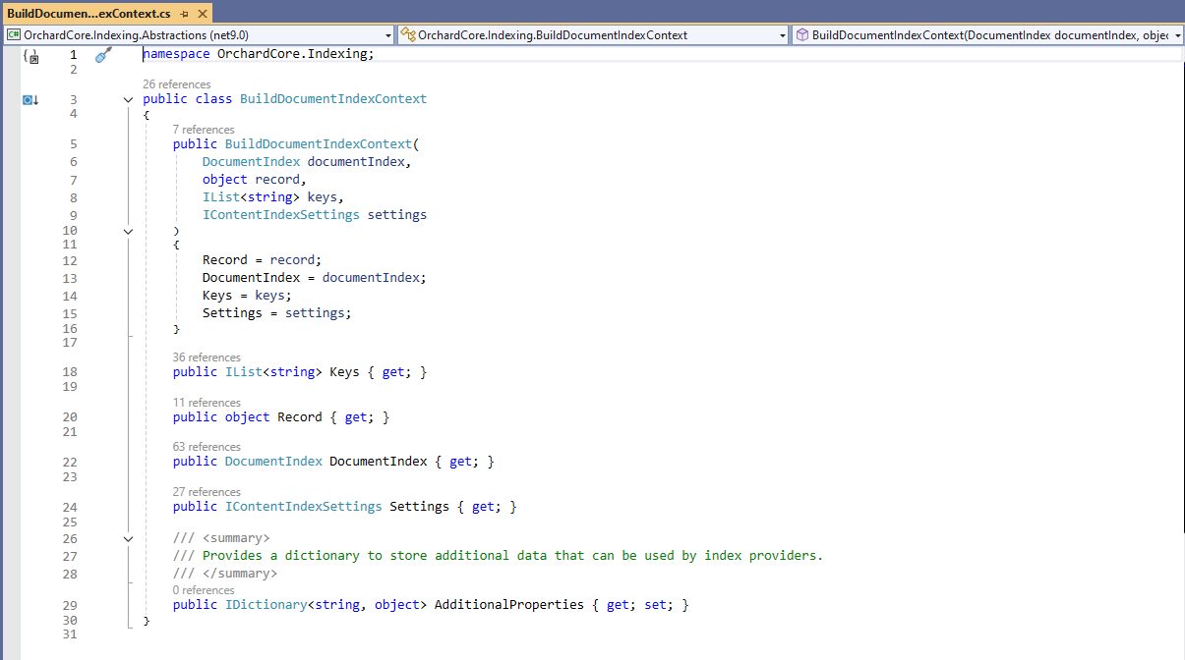Click the DocumentIndex parameter type on line 6

click(x=251, y=162)
